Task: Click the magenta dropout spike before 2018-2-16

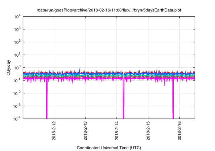Action: pos(173,99)
